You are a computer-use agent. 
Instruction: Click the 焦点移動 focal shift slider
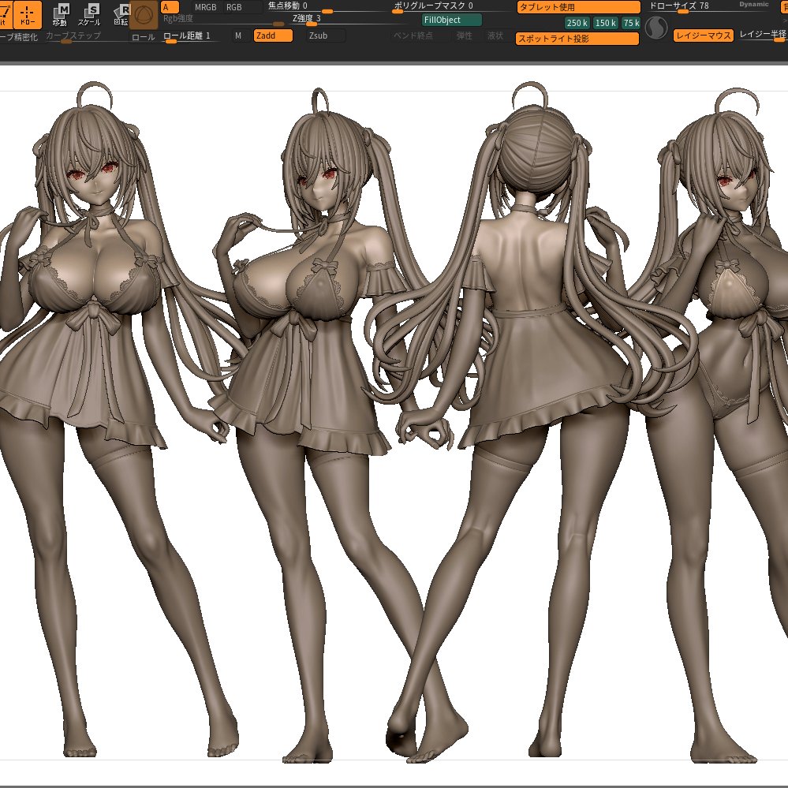click(x=327, y=6)
